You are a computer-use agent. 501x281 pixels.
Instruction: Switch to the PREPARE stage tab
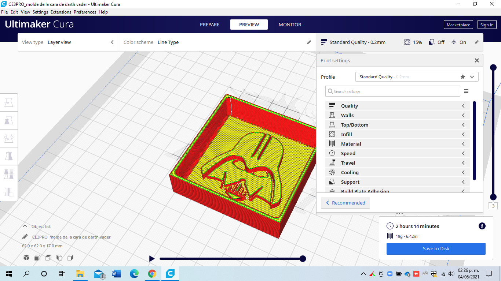point(210,25)
